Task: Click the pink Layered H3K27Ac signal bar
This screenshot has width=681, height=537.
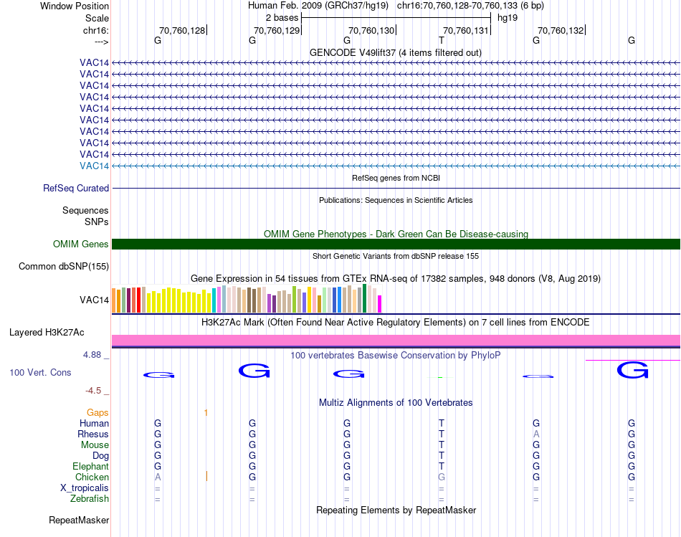Action: (396, 340)
